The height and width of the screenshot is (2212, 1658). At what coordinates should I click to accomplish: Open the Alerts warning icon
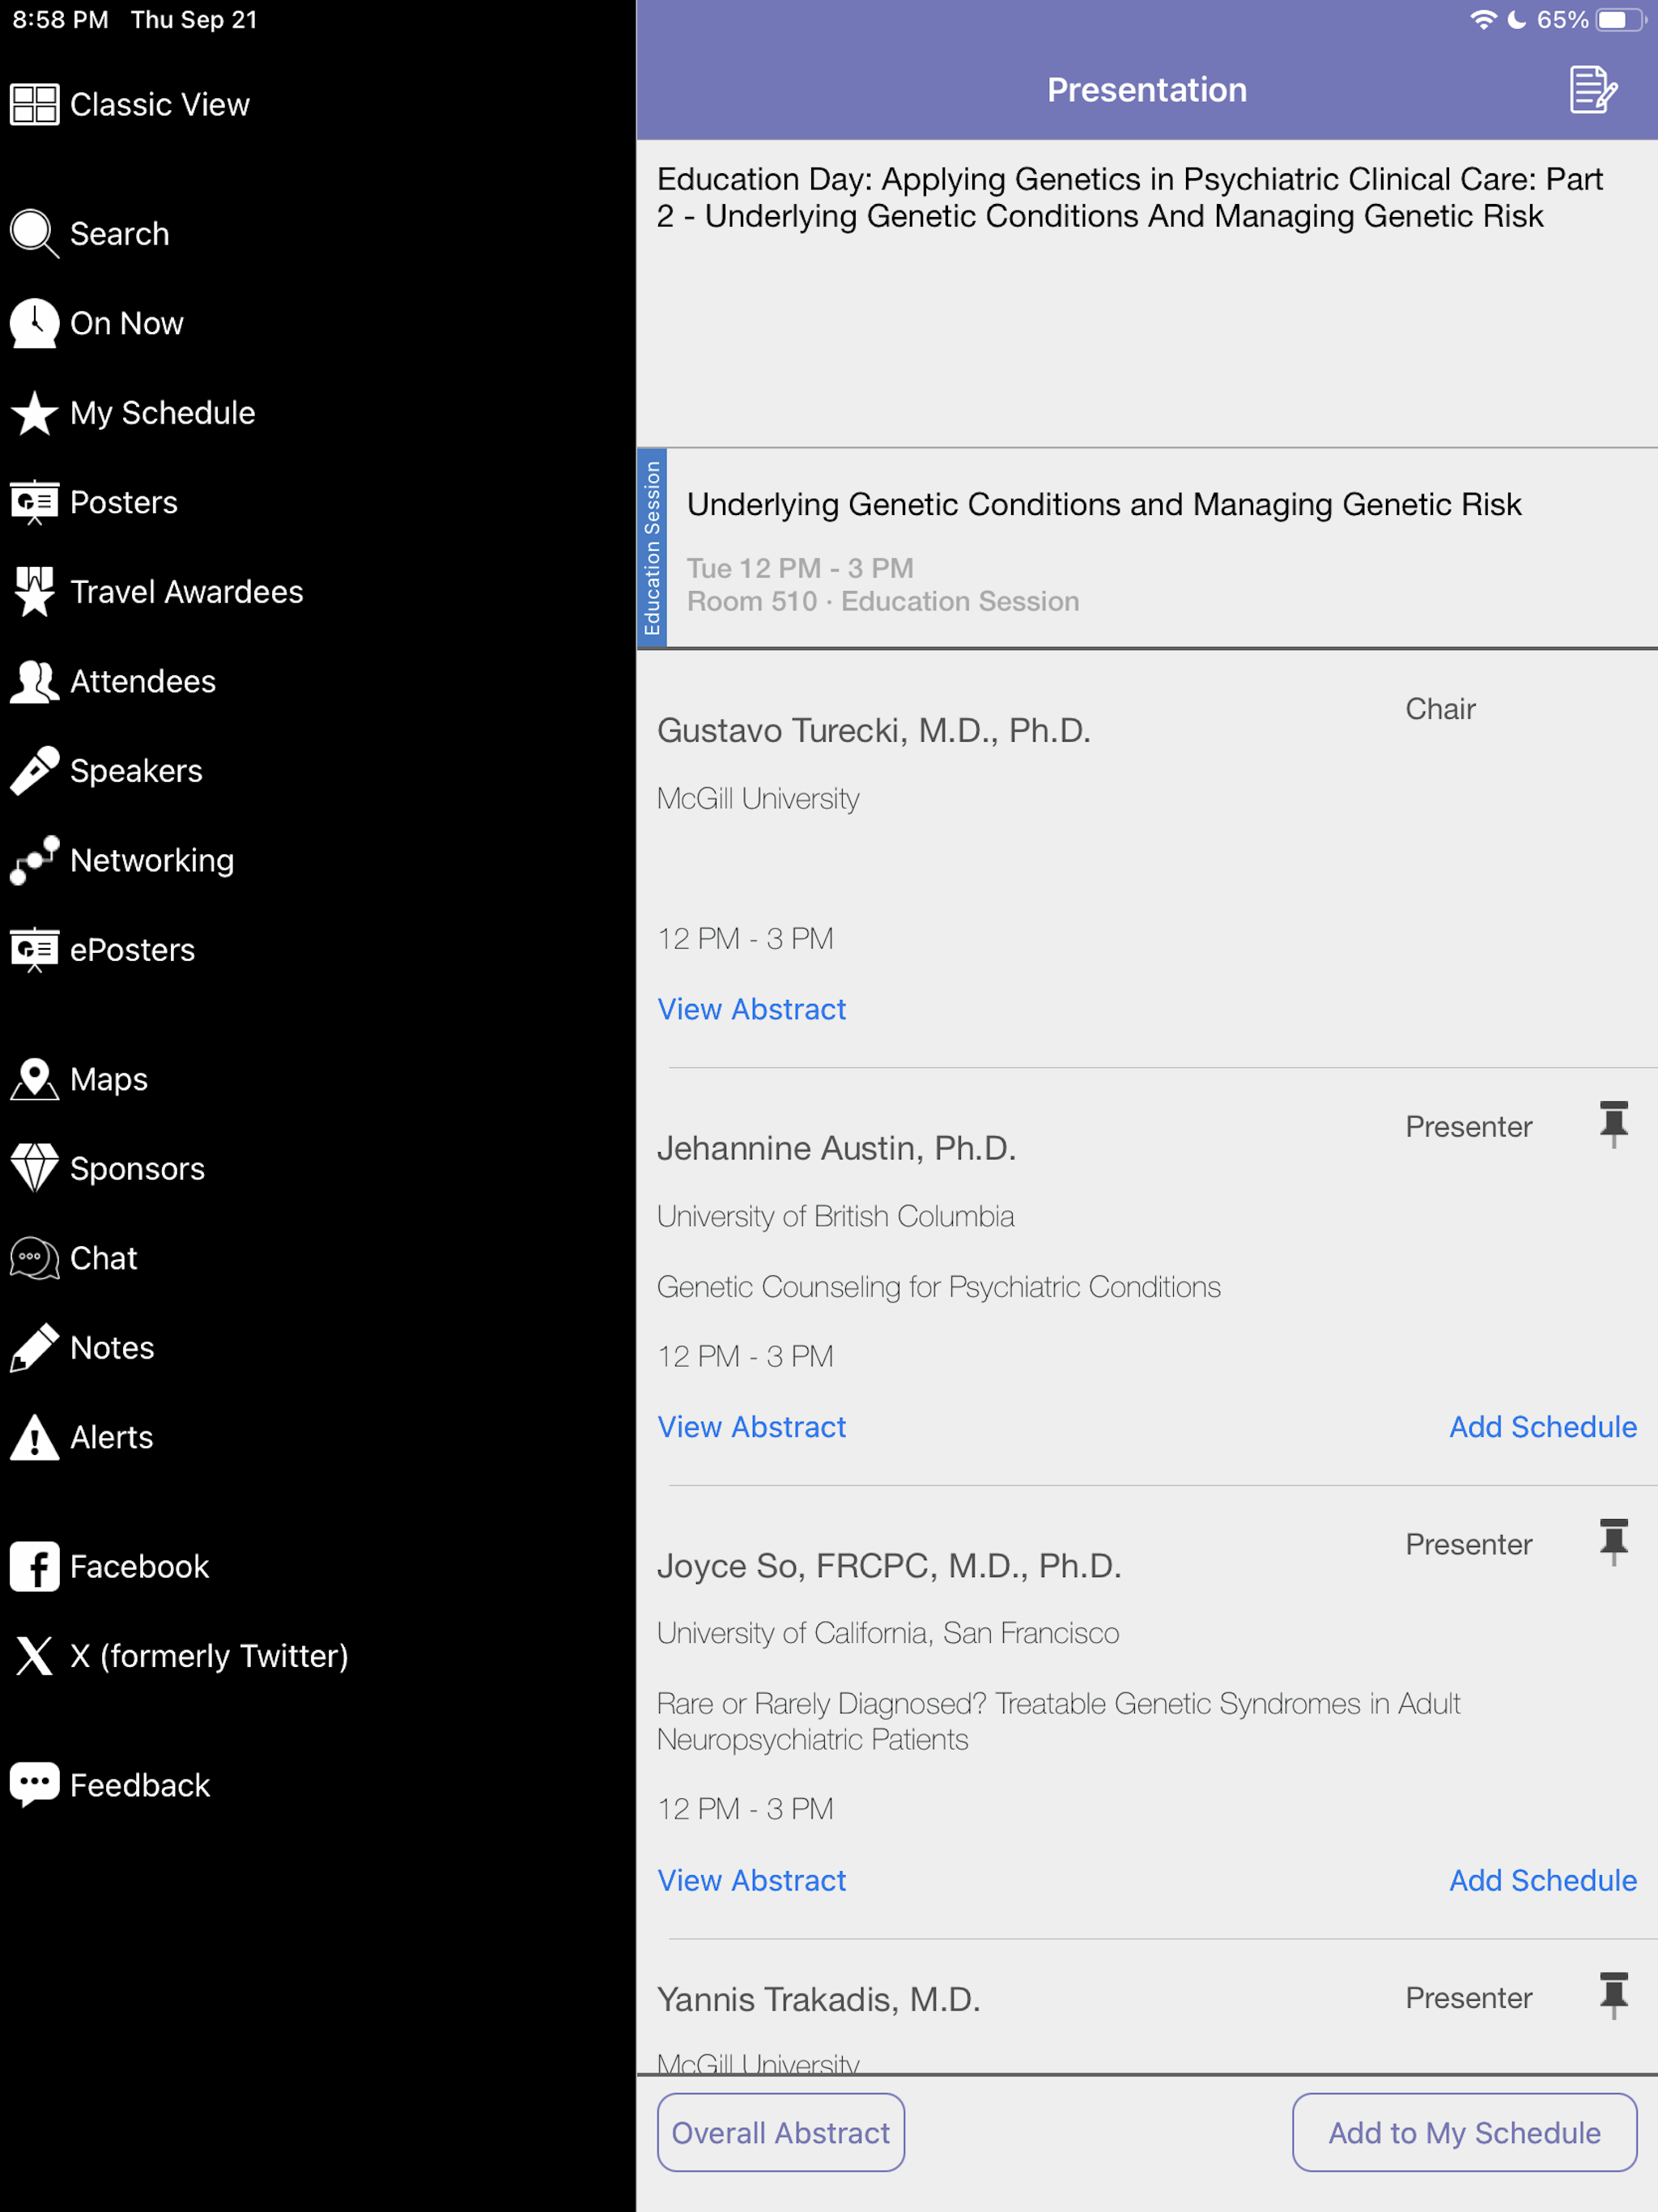click(x=34, y=1437)
